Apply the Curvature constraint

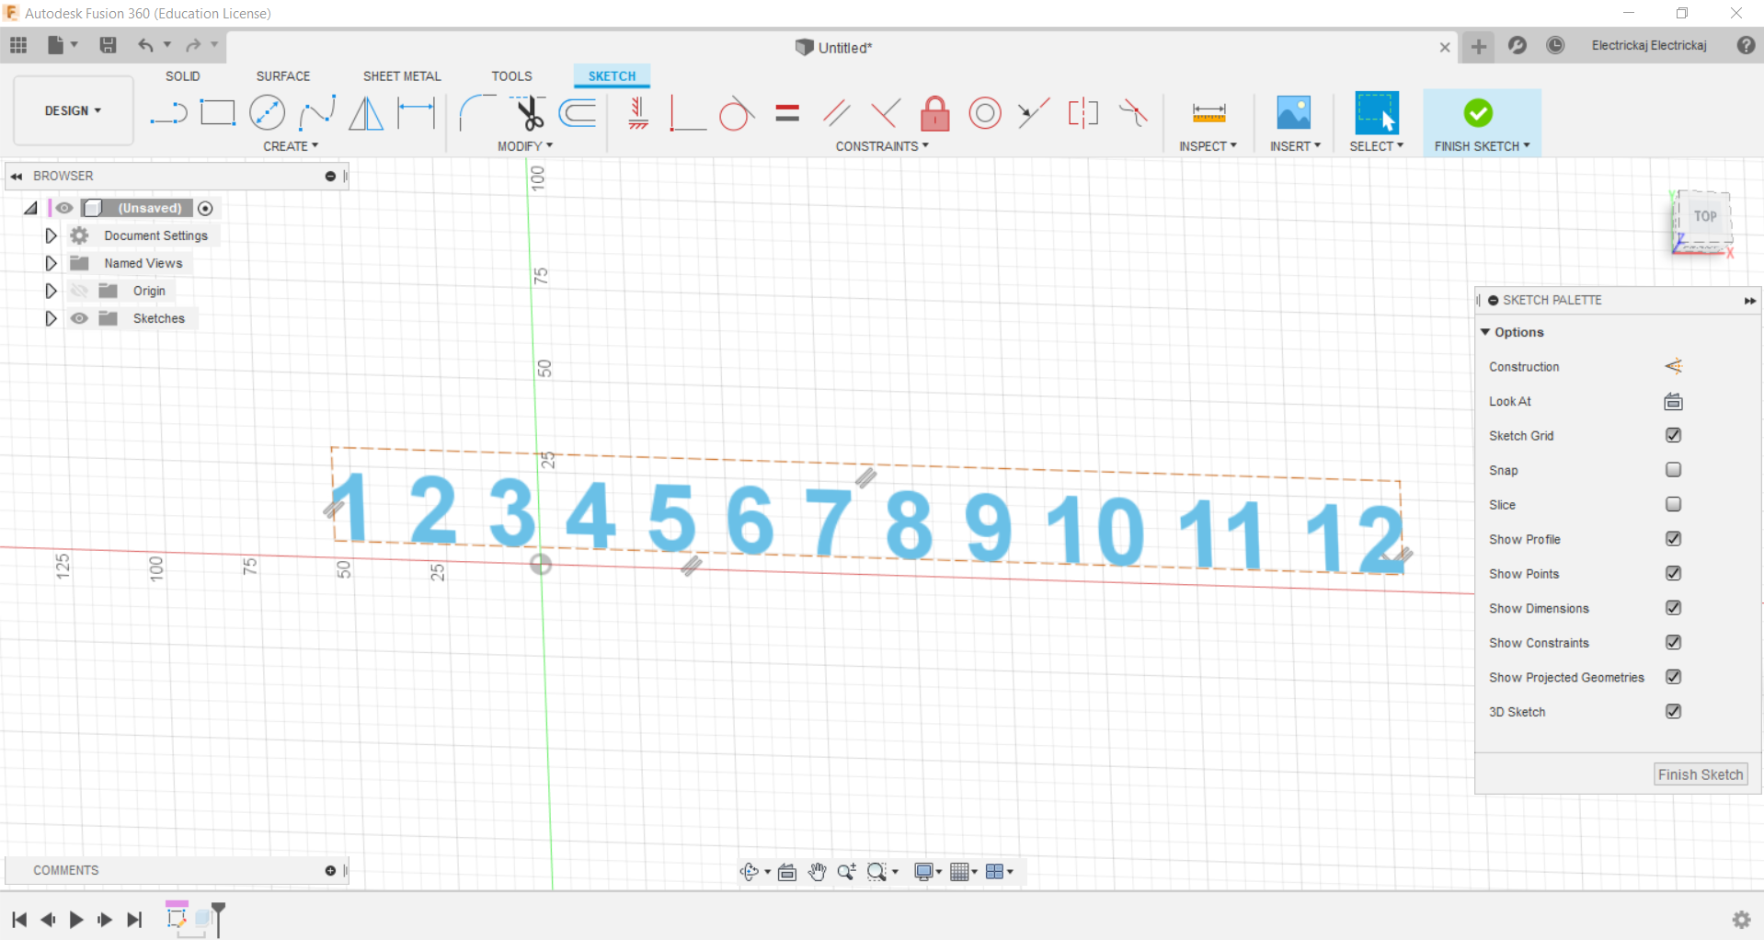point(1133,113)
